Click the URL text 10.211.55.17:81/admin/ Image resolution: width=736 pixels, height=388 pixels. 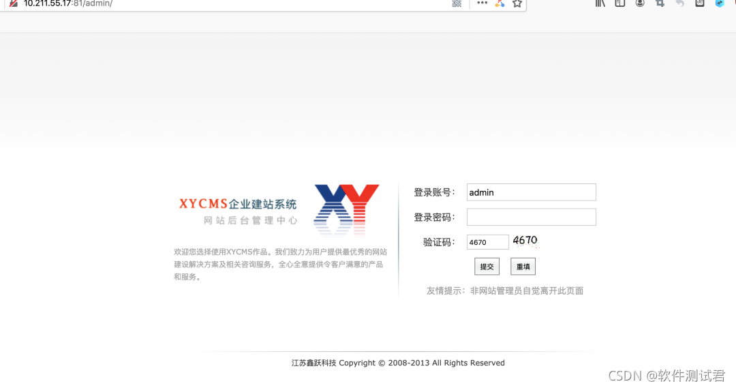pos(68,3)
